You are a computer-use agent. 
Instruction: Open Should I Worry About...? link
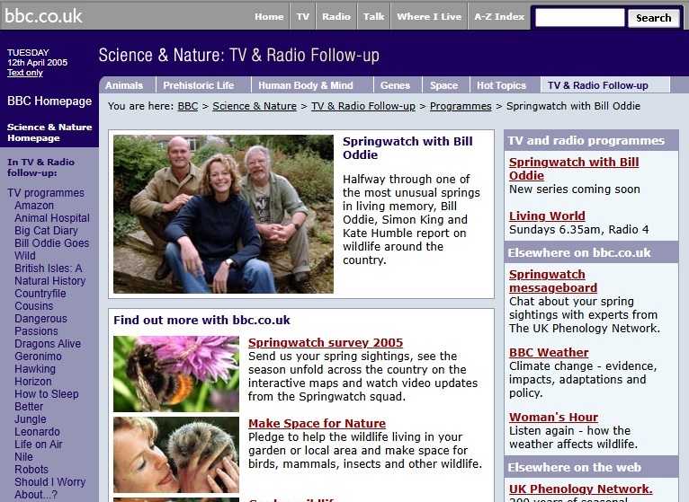pyautogui.click(x=49, y=488)
